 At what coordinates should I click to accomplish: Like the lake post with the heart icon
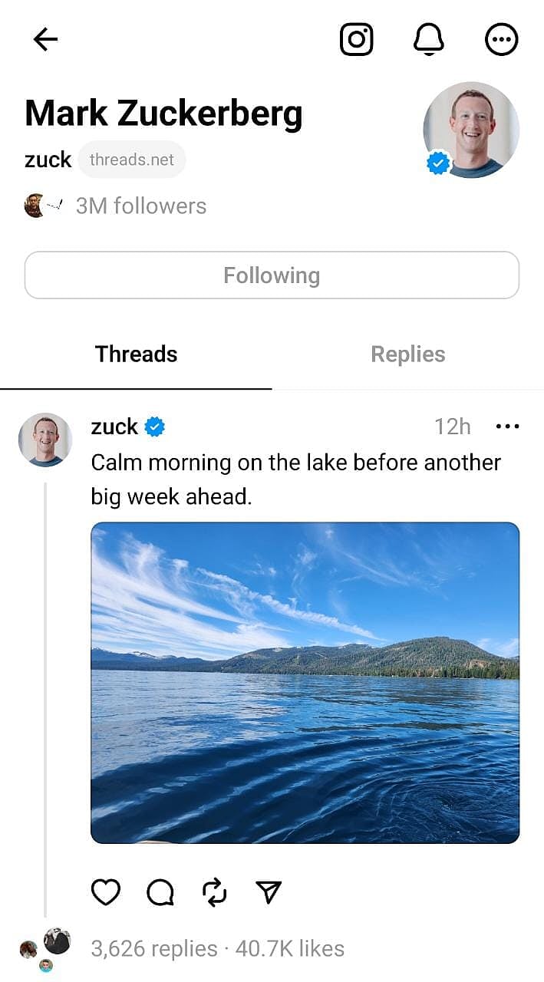pyautogui.click(x=106, y=891)
